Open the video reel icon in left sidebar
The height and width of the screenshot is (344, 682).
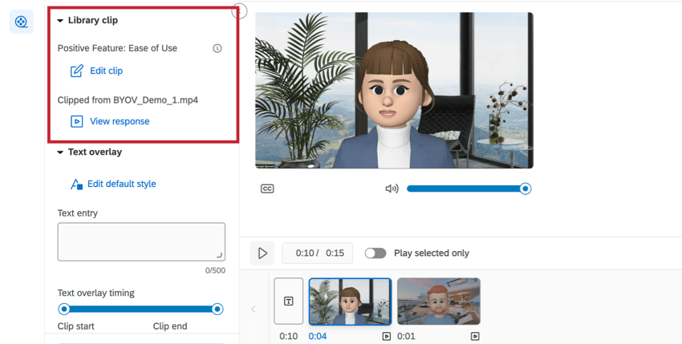click(22, 22)
